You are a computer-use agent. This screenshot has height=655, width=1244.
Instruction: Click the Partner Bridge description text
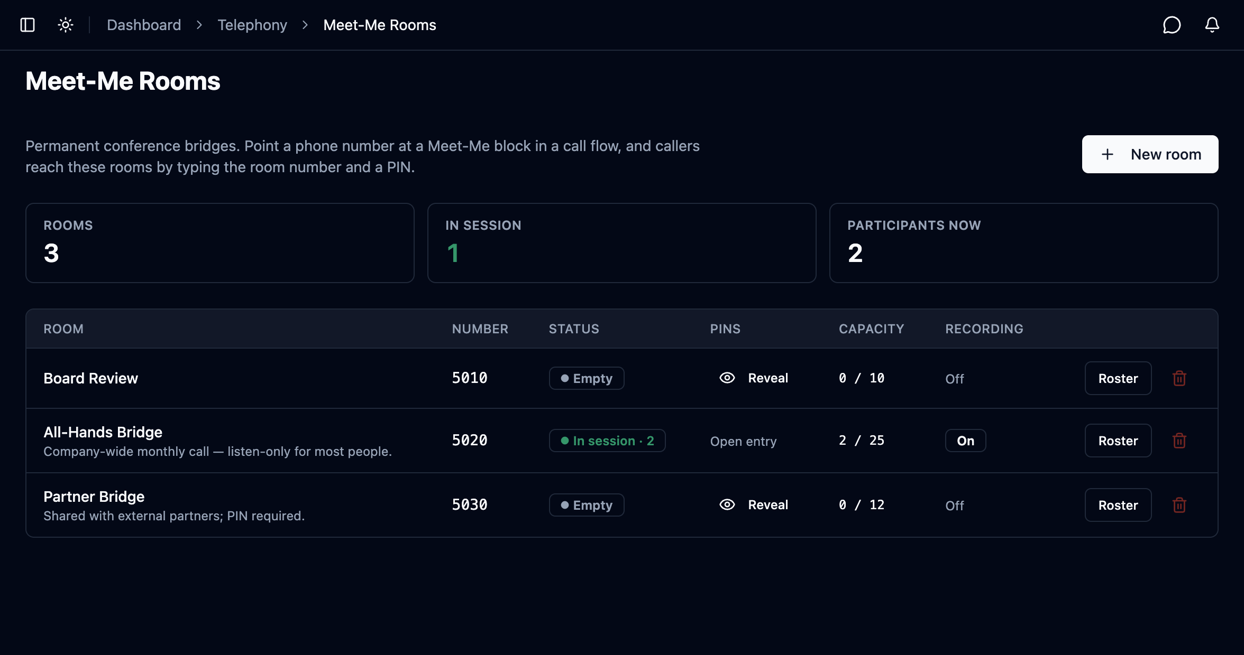coord(174,516)
